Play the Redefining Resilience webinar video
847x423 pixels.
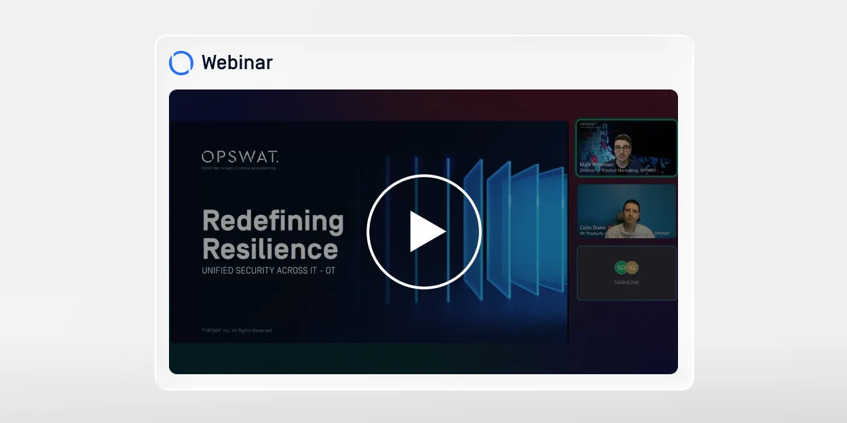click(423, 232)
